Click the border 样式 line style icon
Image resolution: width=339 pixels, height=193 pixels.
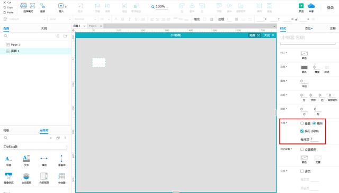[x=327, y=67]
